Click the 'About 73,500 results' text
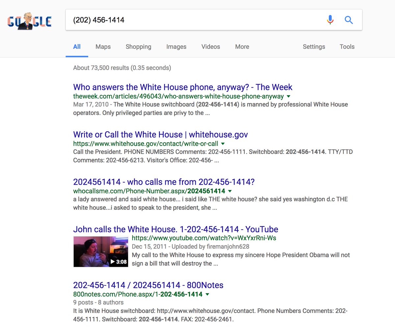The width and height of the screenshot is (395, 327). 122,68
